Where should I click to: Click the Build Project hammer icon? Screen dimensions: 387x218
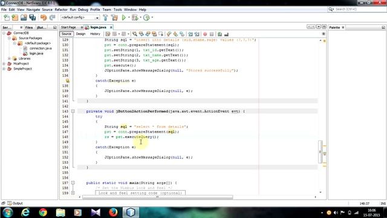(x=105, y=18)
